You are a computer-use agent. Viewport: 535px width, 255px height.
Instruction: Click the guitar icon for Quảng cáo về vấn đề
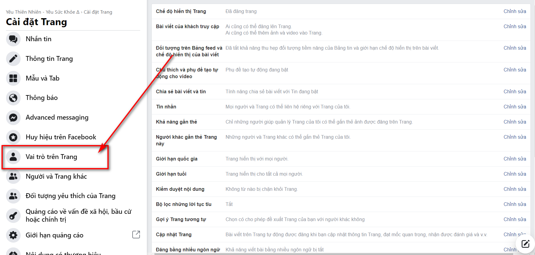pyautogui.click(x=13, y=216)
